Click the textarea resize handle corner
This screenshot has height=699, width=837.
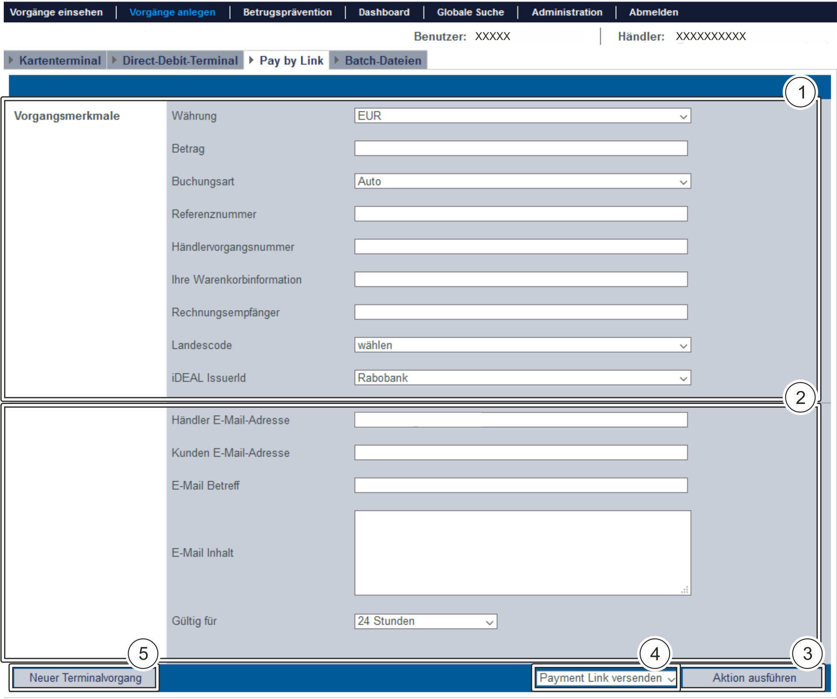685,590
